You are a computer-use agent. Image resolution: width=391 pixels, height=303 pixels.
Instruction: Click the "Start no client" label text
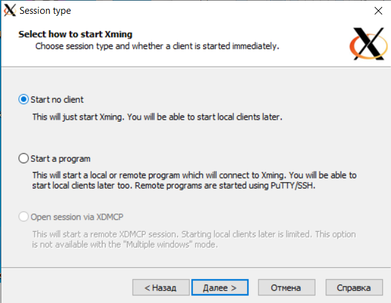click(57, 100)
